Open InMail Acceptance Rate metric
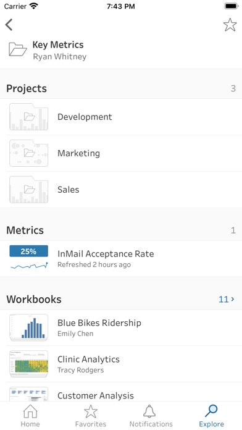Image resolution: width=242 pixels, height=430 pixels. point(106,254)
